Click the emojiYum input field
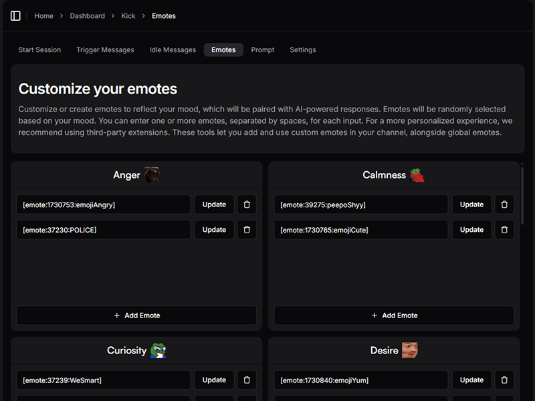Screen dimensions: 535x401 [x=361, y=380]
